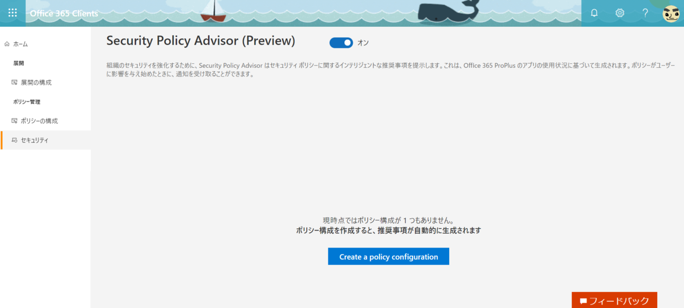This screenshot has width=684, height=308.
Task: Open the notifications bell icon
Action: point(594,13)
